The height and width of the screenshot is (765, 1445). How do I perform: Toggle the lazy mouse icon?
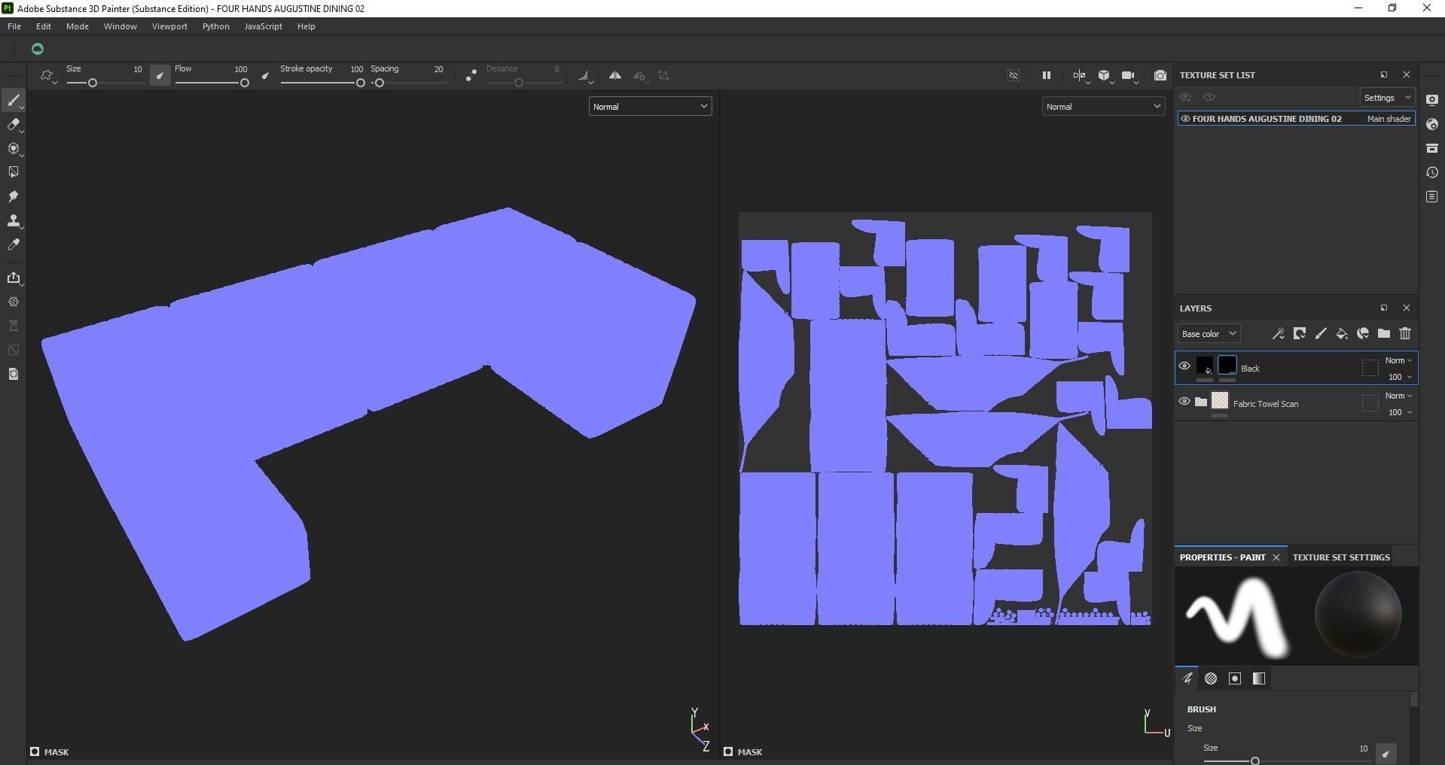coord(471,75)
